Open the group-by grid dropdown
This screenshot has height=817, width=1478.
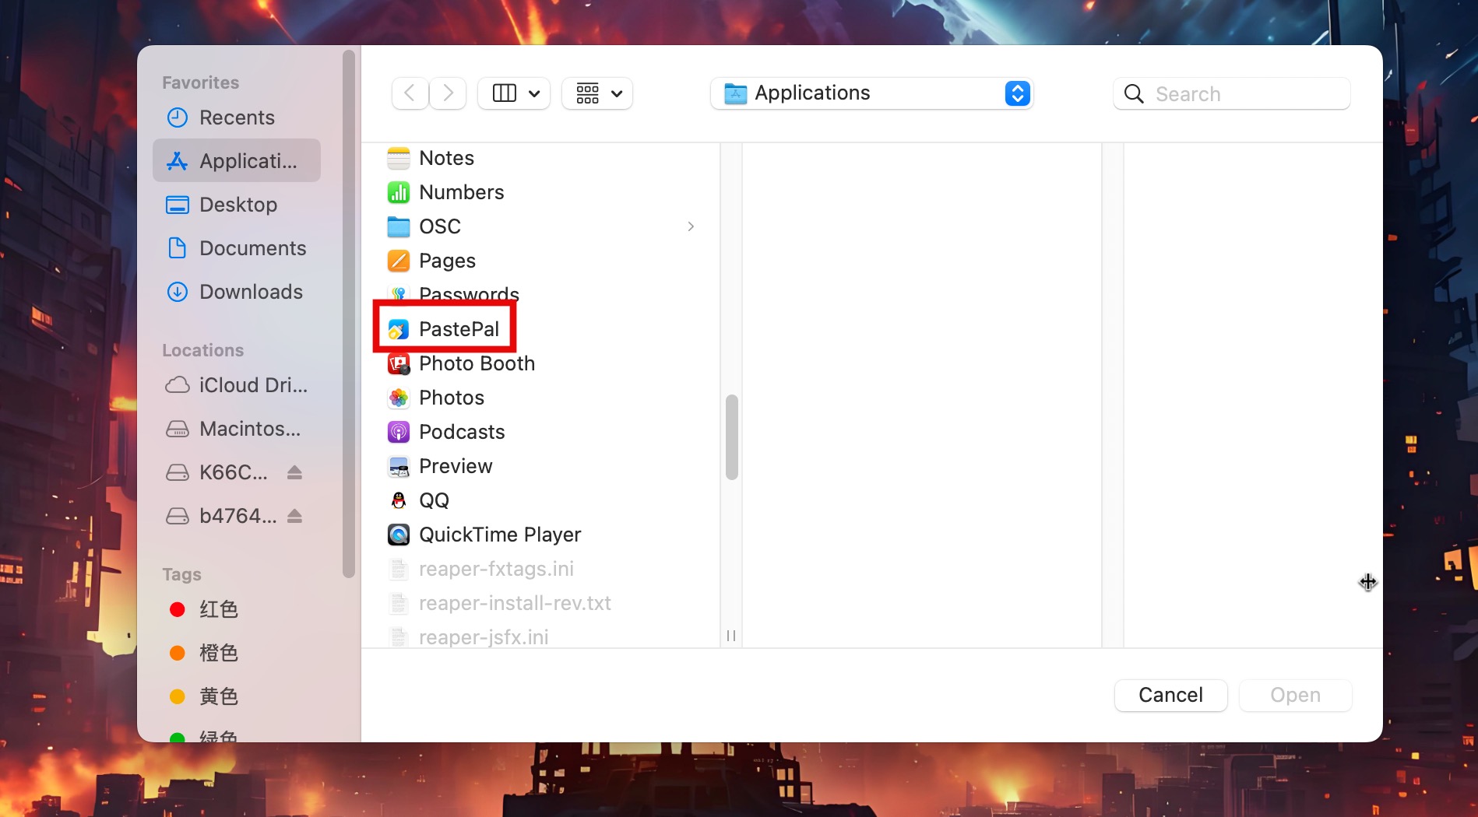click(597, 93)
